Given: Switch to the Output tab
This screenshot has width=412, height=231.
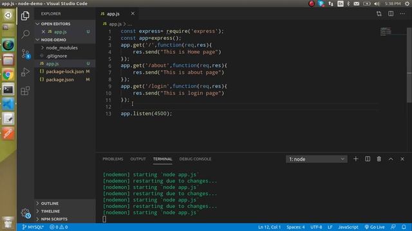Looking at the screenshot, I should pos(138,159).
